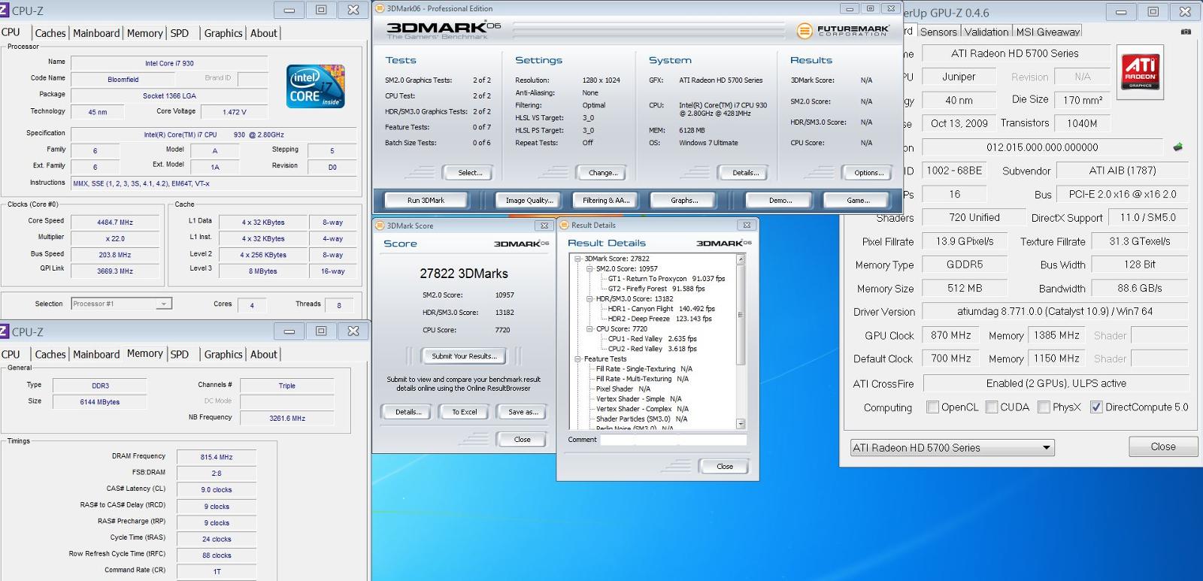Click the Intel Core i7 logo in CPU-Z

[317, 86]
